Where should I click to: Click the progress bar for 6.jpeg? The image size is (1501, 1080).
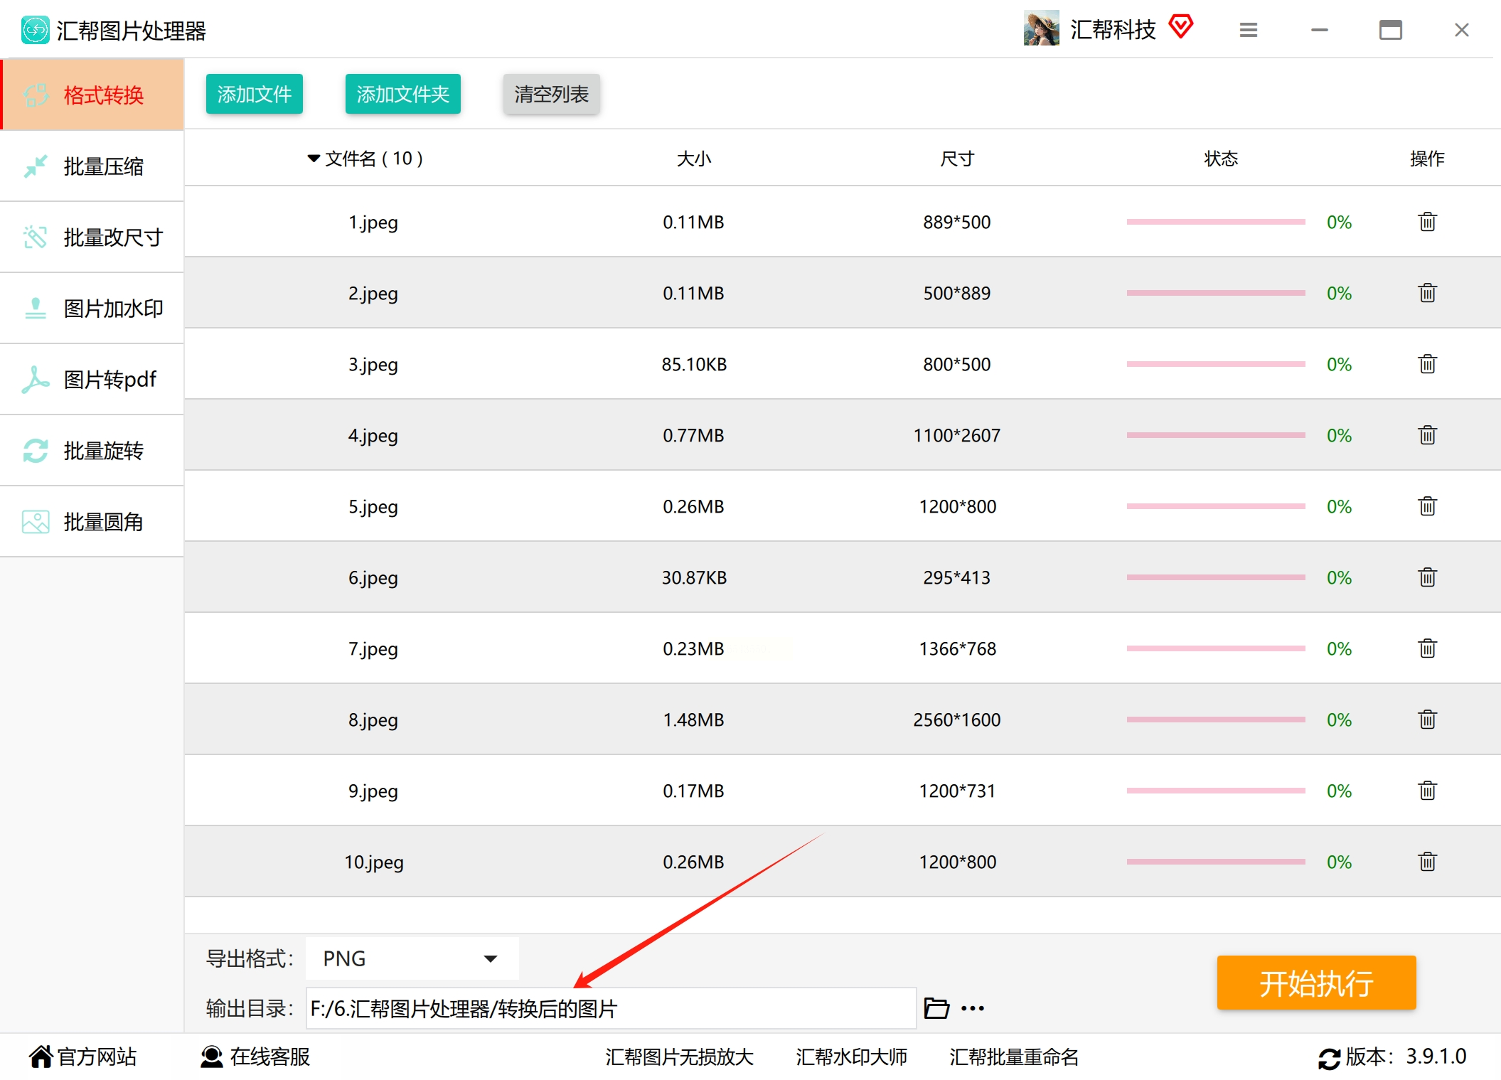(x=1215, y=577)
